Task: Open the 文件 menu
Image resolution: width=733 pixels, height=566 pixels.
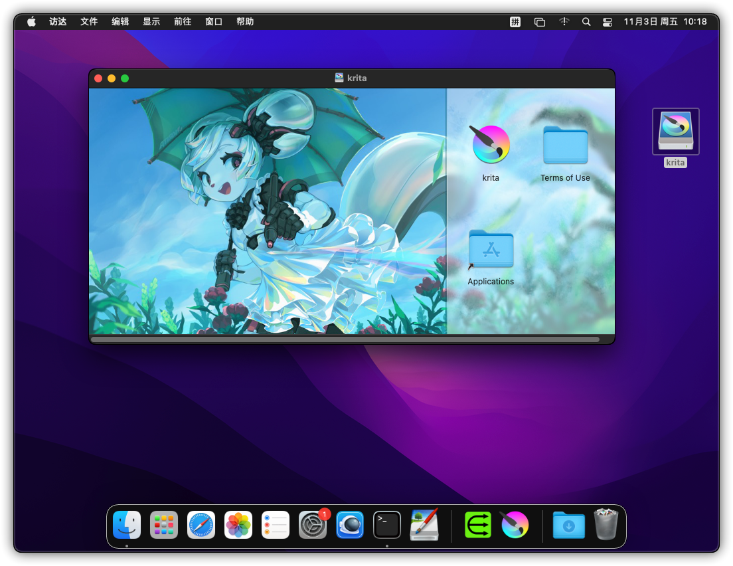Action: [x=89, y=21]
